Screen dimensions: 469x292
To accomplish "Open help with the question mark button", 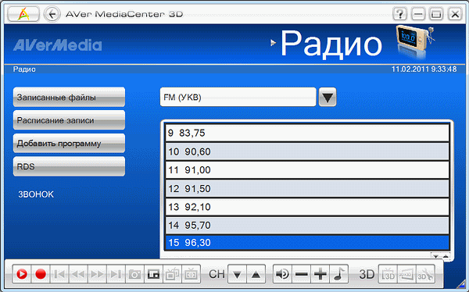I will 400,14.
